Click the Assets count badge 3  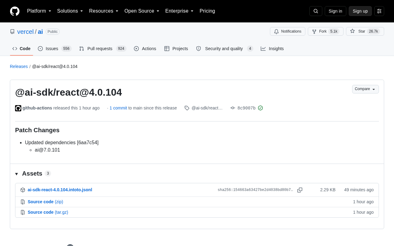pyautogui.click(x=48, y=173)
